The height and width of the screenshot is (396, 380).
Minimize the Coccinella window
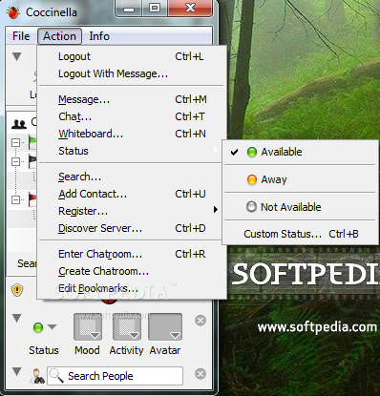tap(129, 9)
